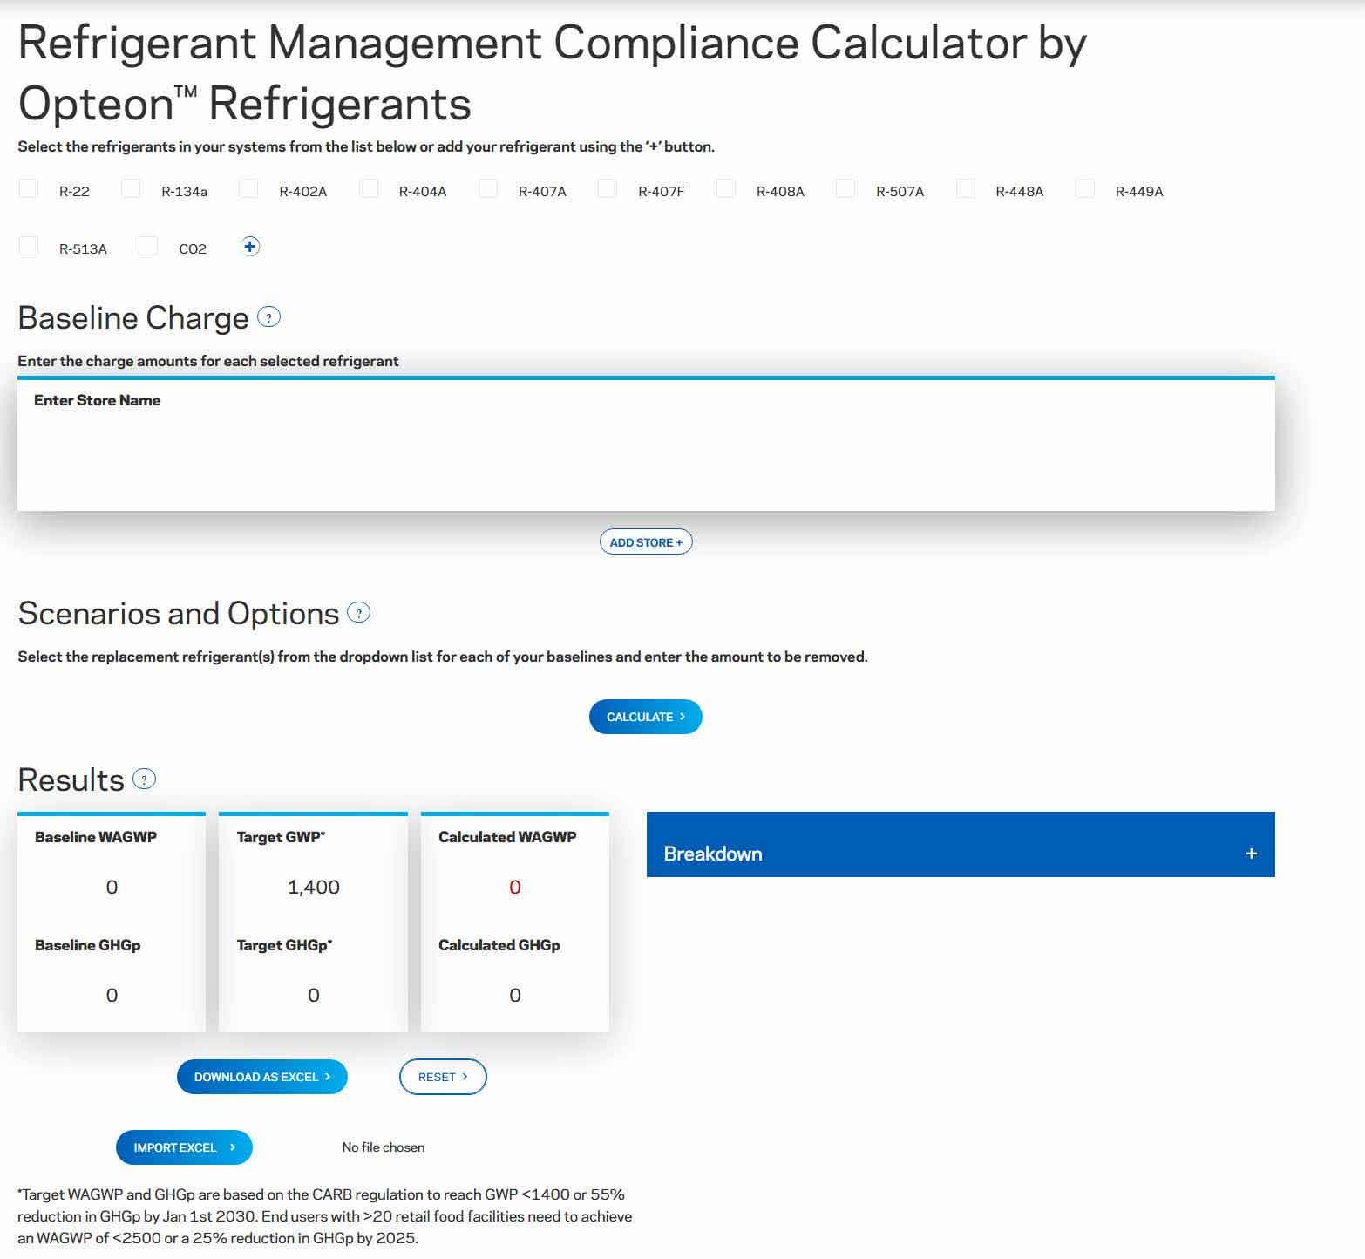Screen dimensions: 1365x1259
Task: Enable the R-407A checkbox
Action: tap(488, 188)
